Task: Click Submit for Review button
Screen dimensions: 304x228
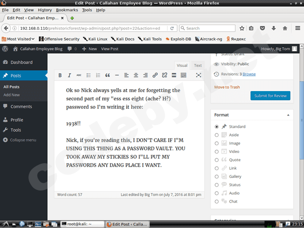Action: click(270, 95)
